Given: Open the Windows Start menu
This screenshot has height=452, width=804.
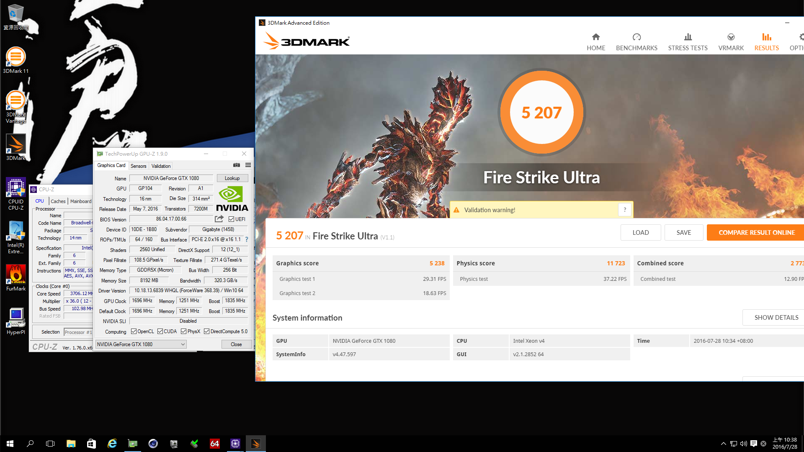Looking at the screenshot, I should point(10,444).
